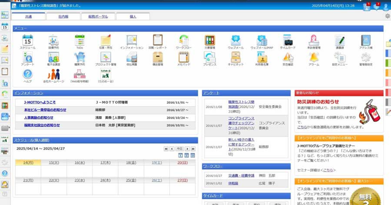
Task: Click the question mark help icon in the left sidebar
Action: click(x=5, y=173)
